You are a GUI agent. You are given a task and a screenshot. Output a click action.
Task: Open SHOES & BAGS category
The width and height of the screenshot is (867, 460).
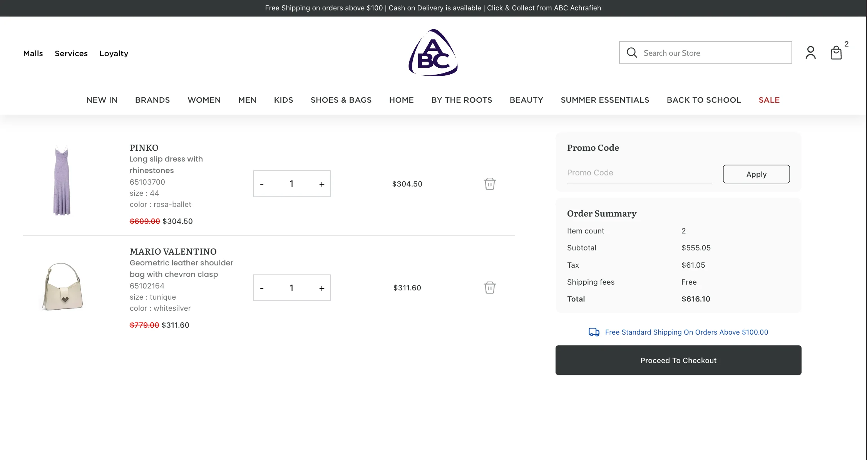341,100
